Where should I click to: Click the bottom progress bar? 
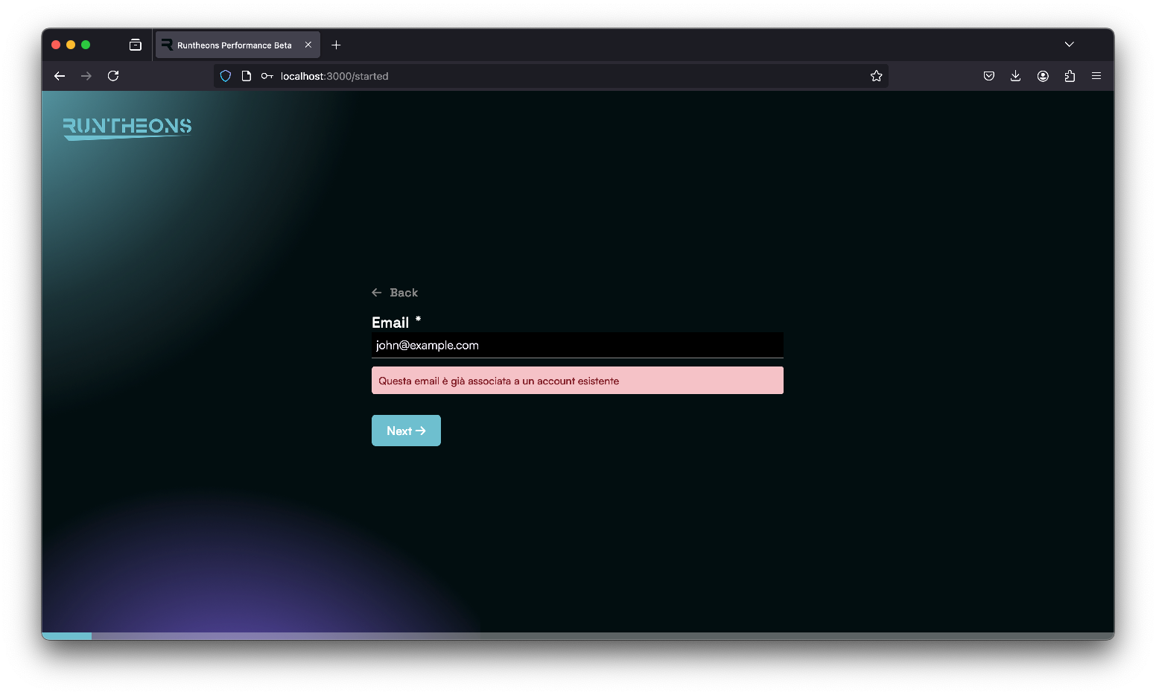click(x=578, y=636)
